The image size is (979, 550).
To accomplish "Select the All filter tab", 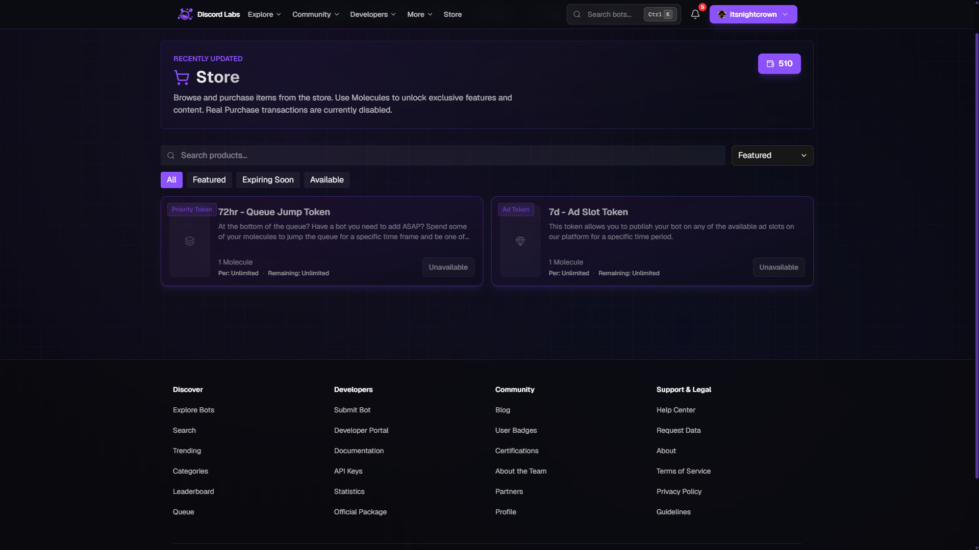I will [171, 180].
